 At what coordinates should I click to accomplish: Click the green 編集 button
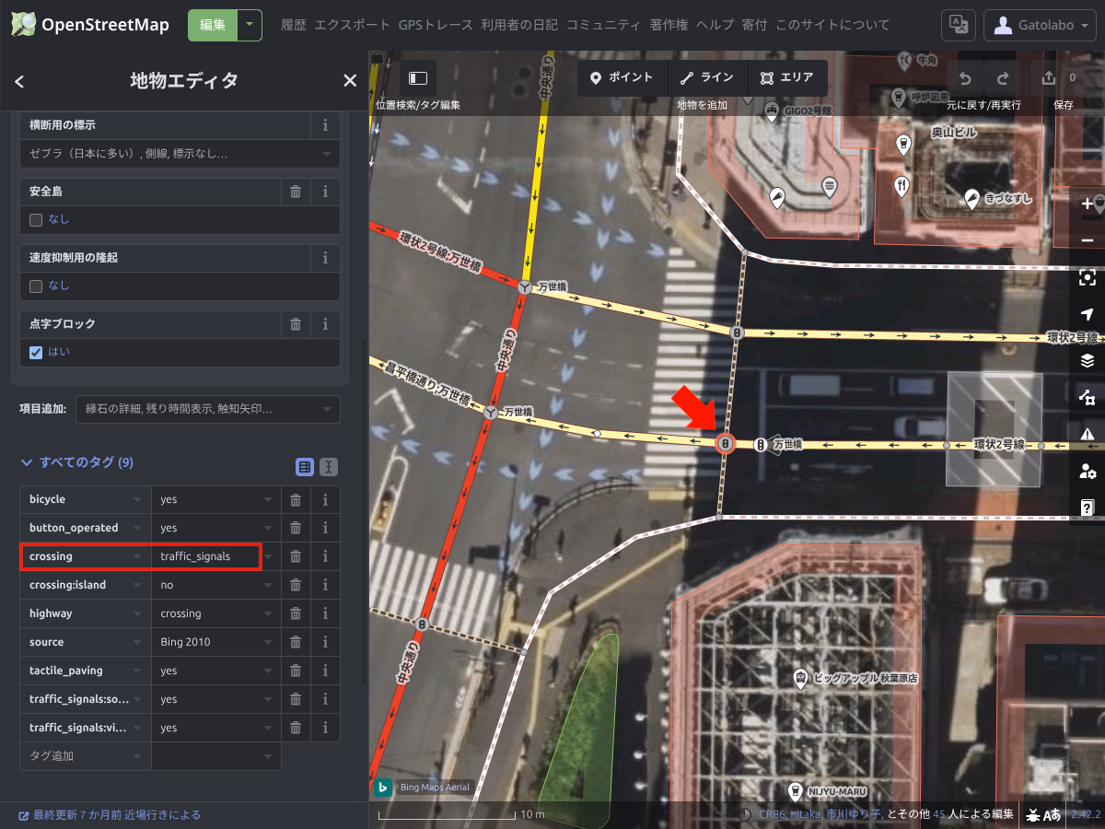click(x=213, y=25)
